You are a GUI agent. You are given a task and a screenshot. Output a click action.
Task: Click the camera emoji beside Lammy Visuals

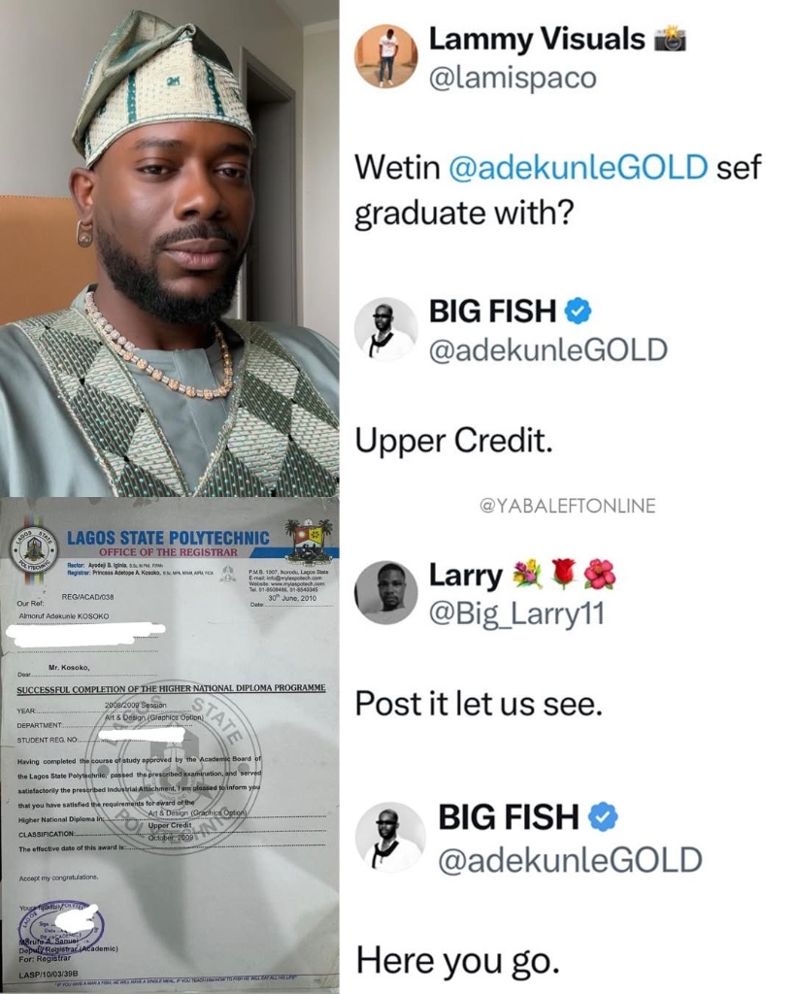coord(670,39)
